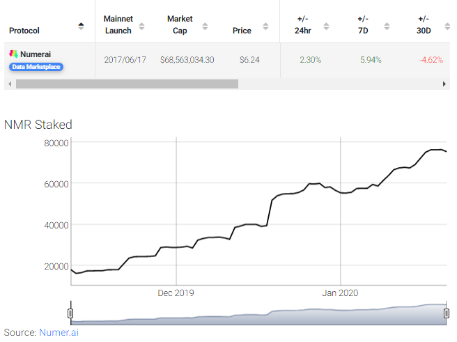Screen dimensions: 457x342
Task: Click inside the range navigator area chart
Action: (258, 314)
